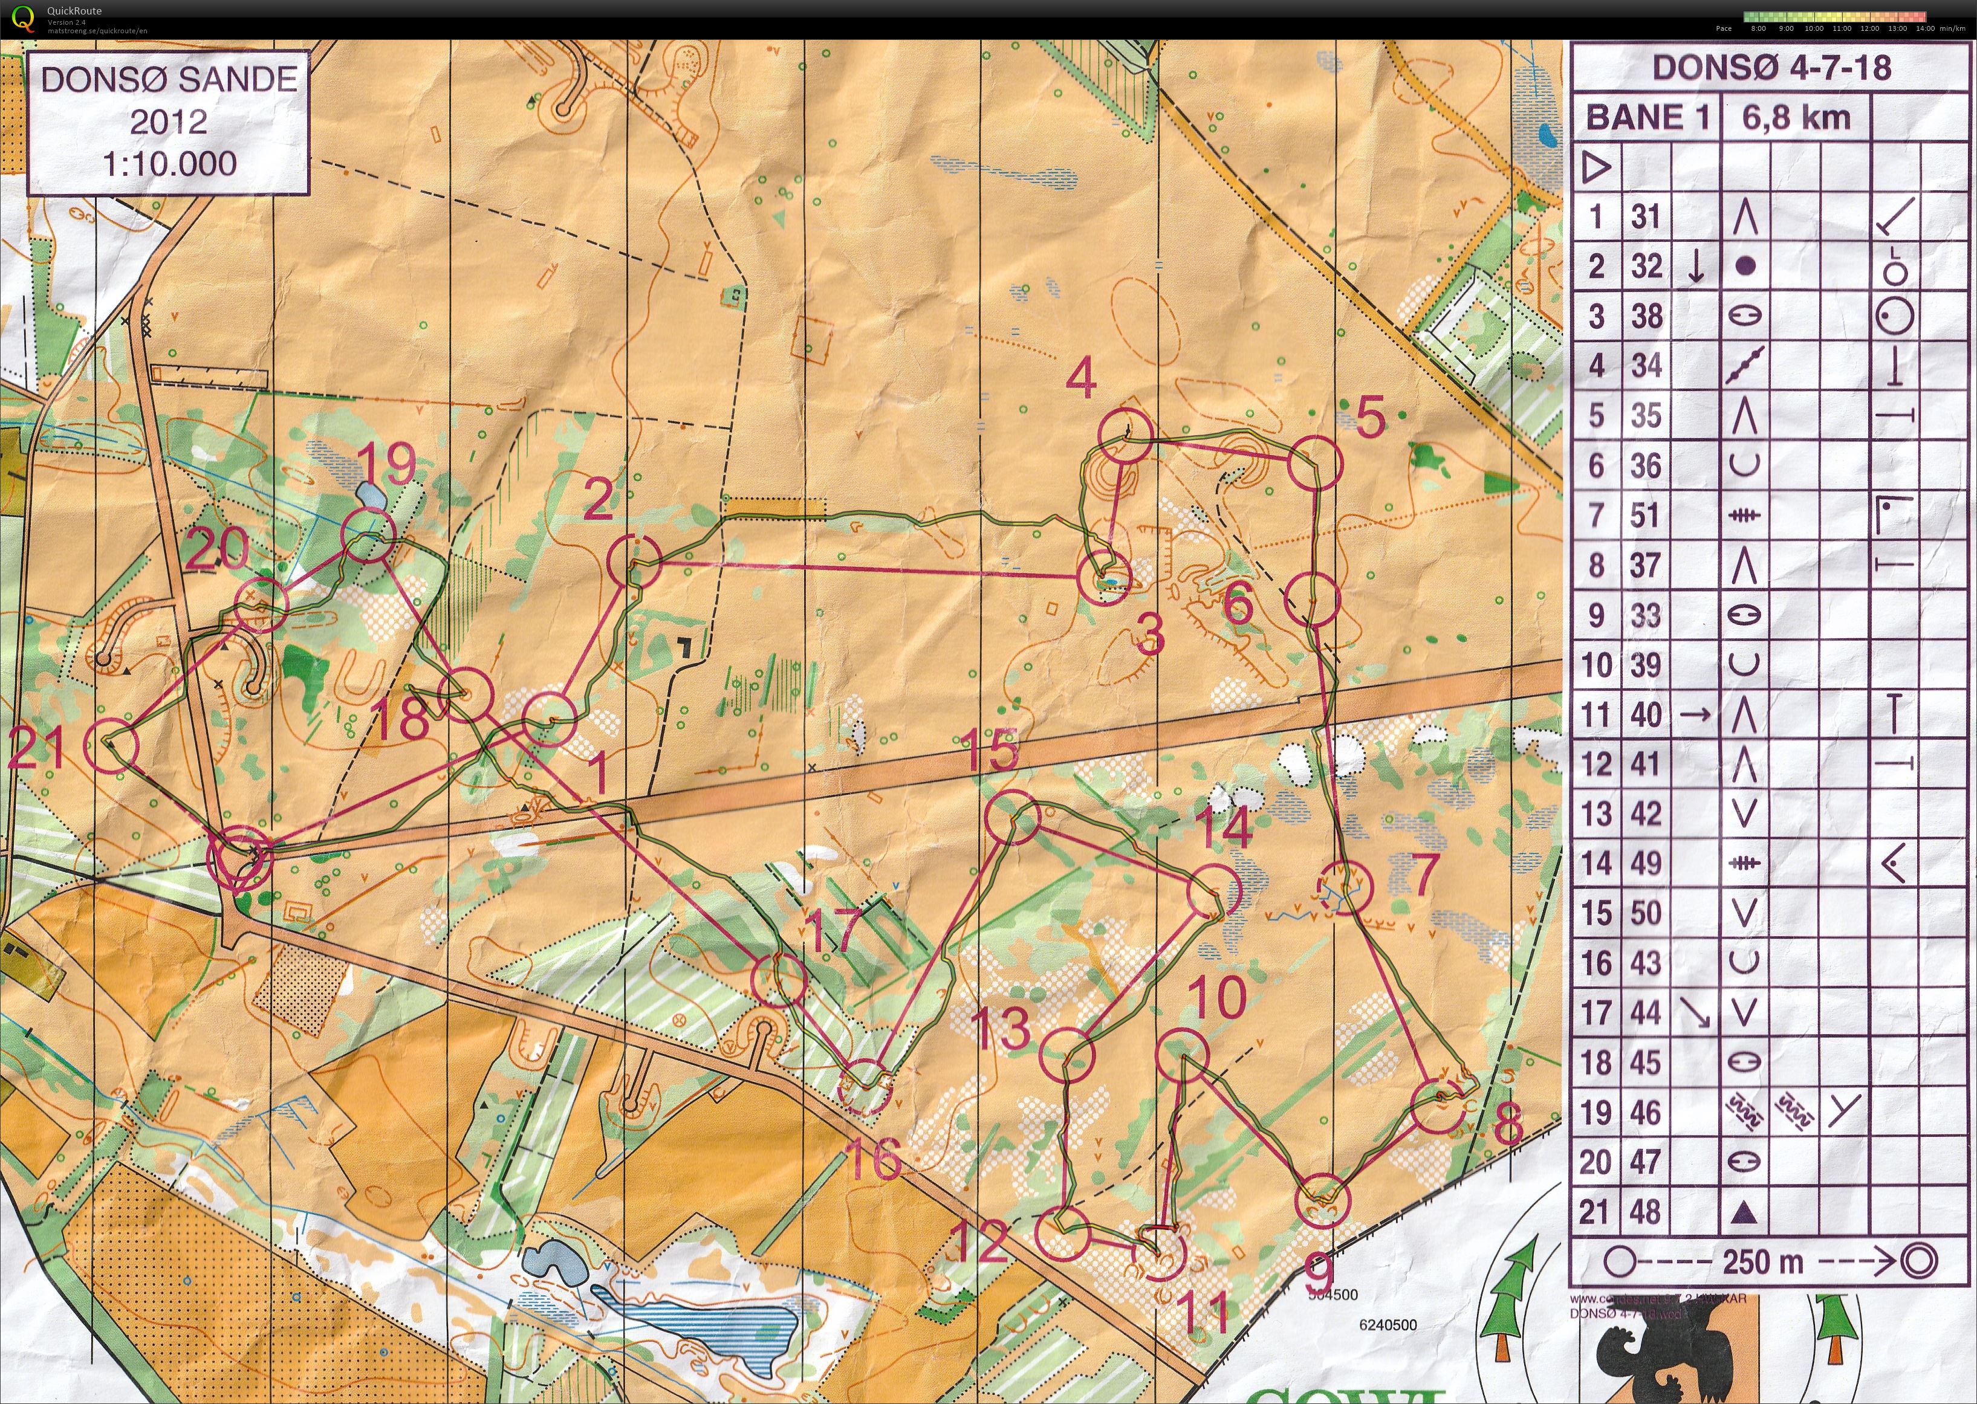The height and width of the screenshot is (1404, 1977).
Task: Click the "10:00" pace value
Action: point(1814,28)
